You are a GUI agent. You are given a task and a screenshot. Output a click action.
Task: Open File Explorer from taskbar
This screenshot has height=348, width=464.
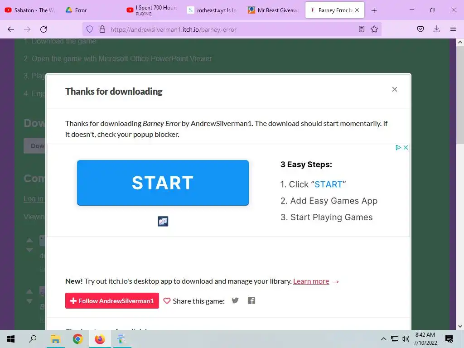[x=55, y=339]
